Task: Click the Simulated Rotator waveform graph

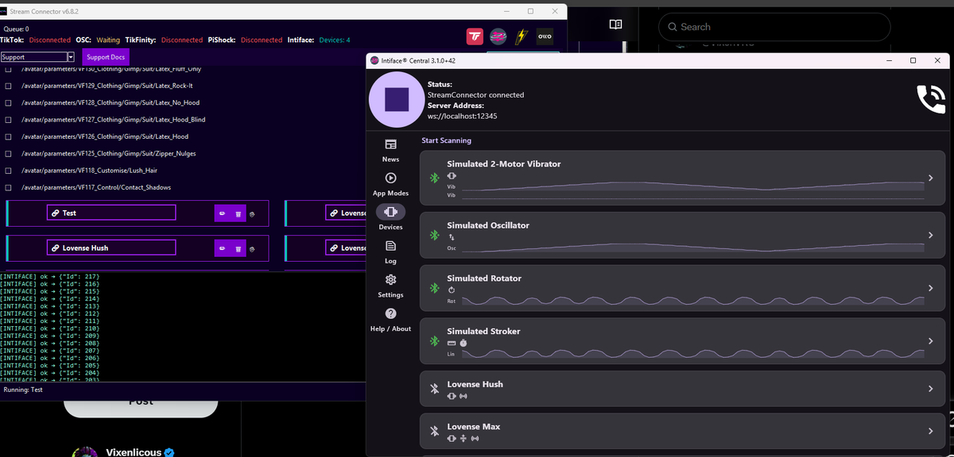Action: [x=692, y=301]
